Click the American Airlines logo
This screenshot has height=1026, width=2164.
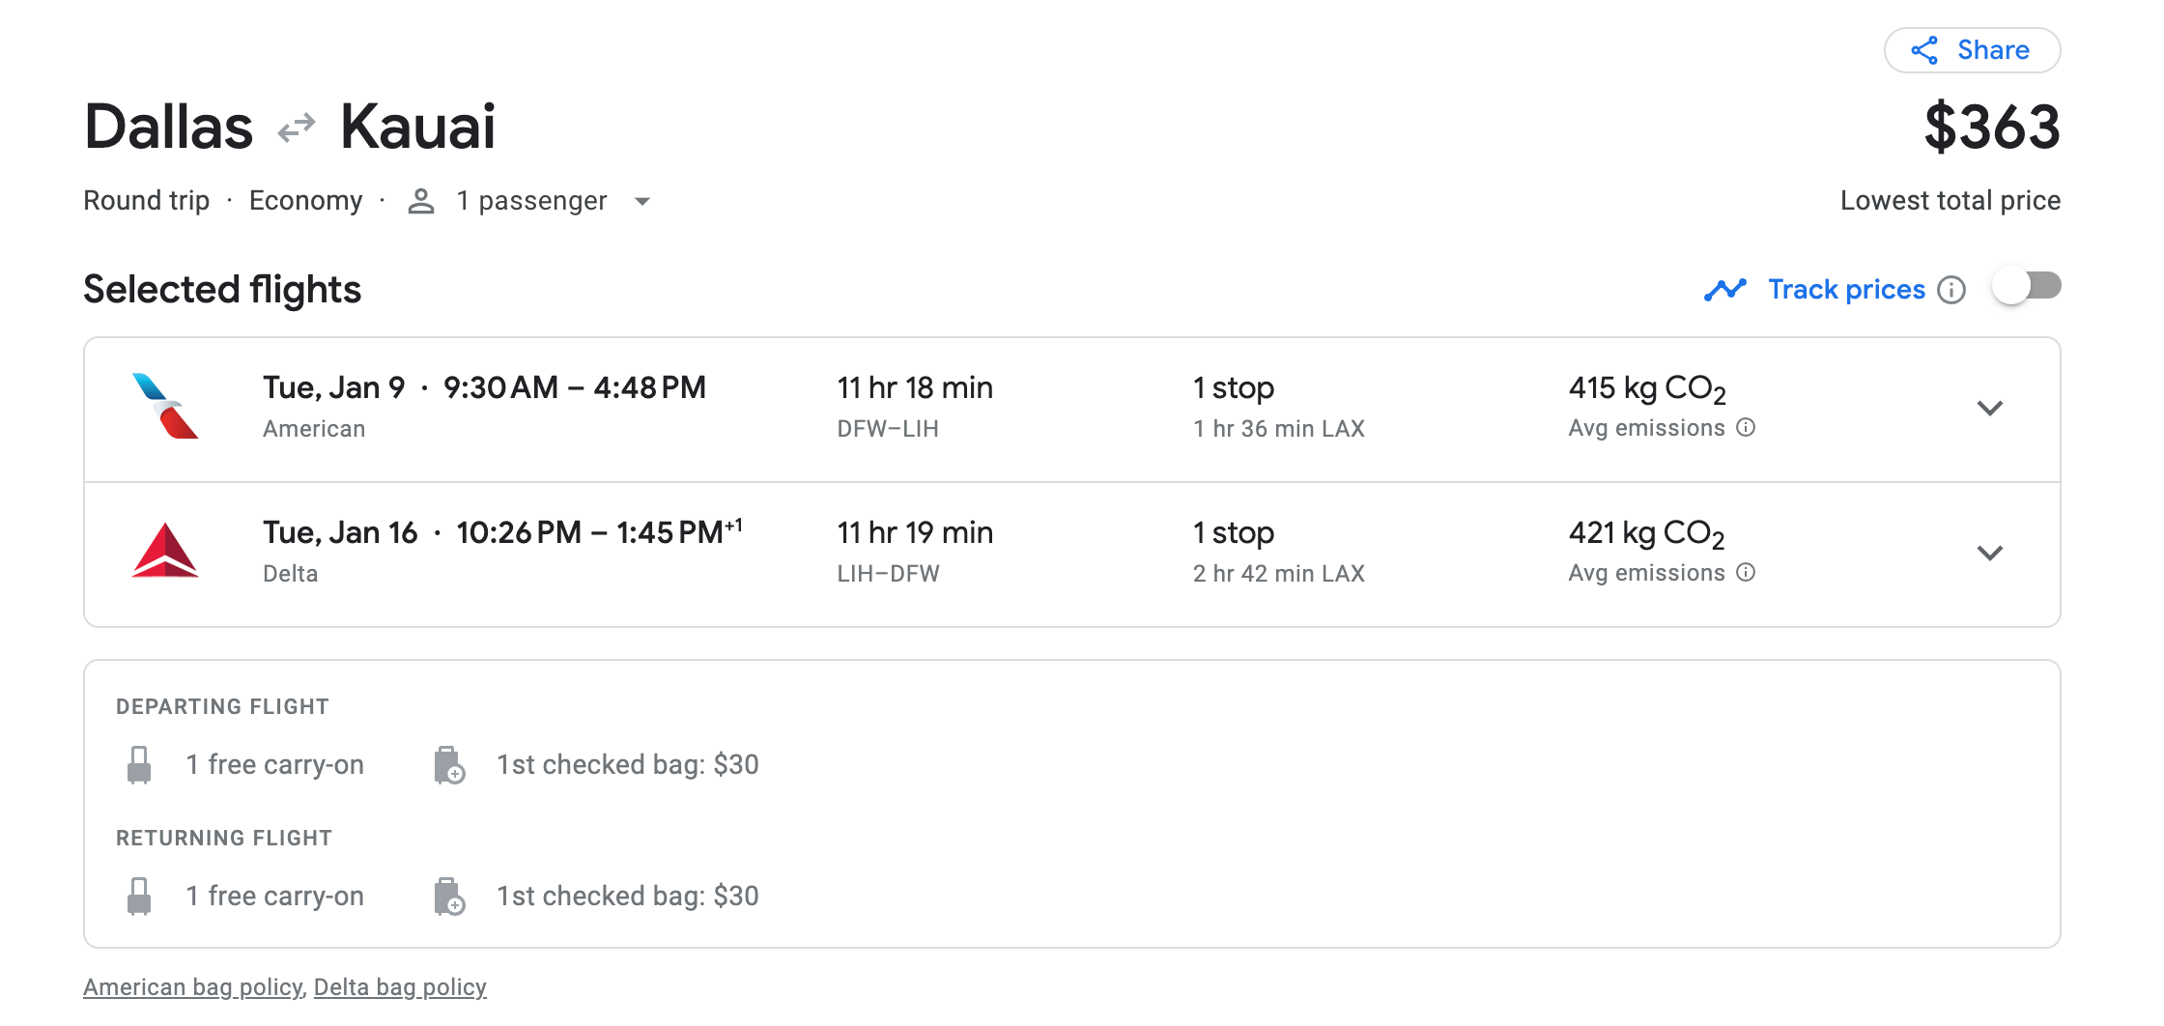(x=165, y=407)
